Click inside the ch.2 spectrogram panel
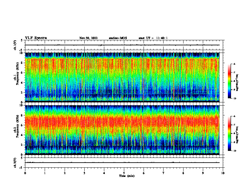 122,130
